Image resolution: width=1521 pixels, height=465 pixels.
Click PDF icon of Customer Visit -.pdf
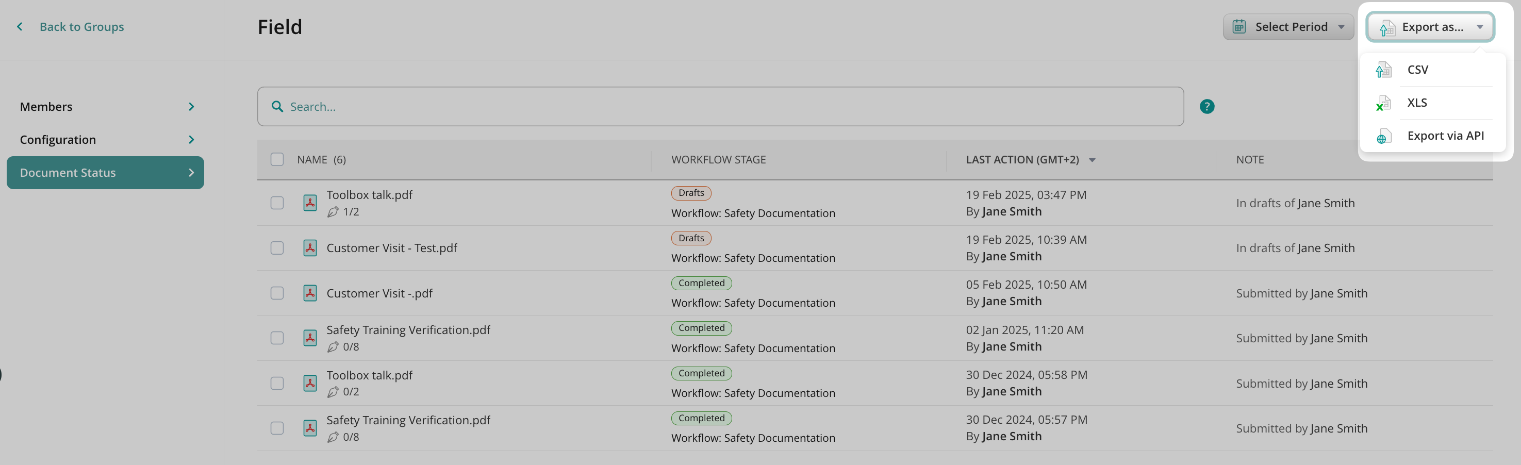click(x=310, y=293)
